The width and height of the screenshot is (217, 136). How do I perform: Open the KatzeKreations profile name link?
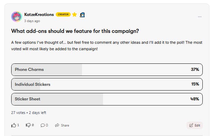tap(39, 15)
